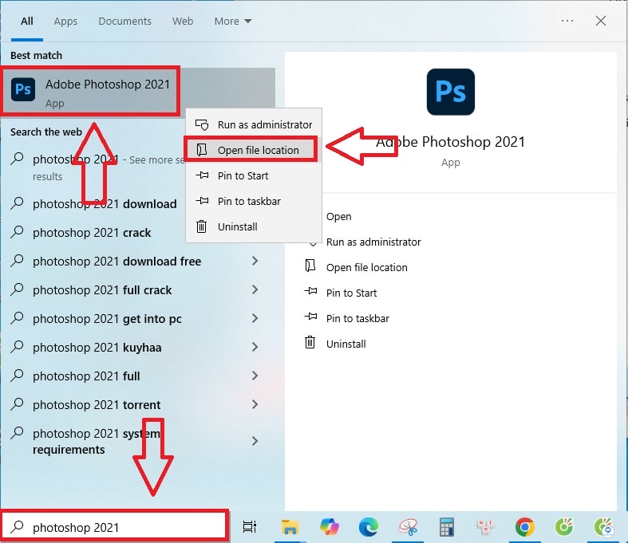Click the large Photoshop icon in preview pane
This screenshot has height=543, width=628.
[451, 92]
